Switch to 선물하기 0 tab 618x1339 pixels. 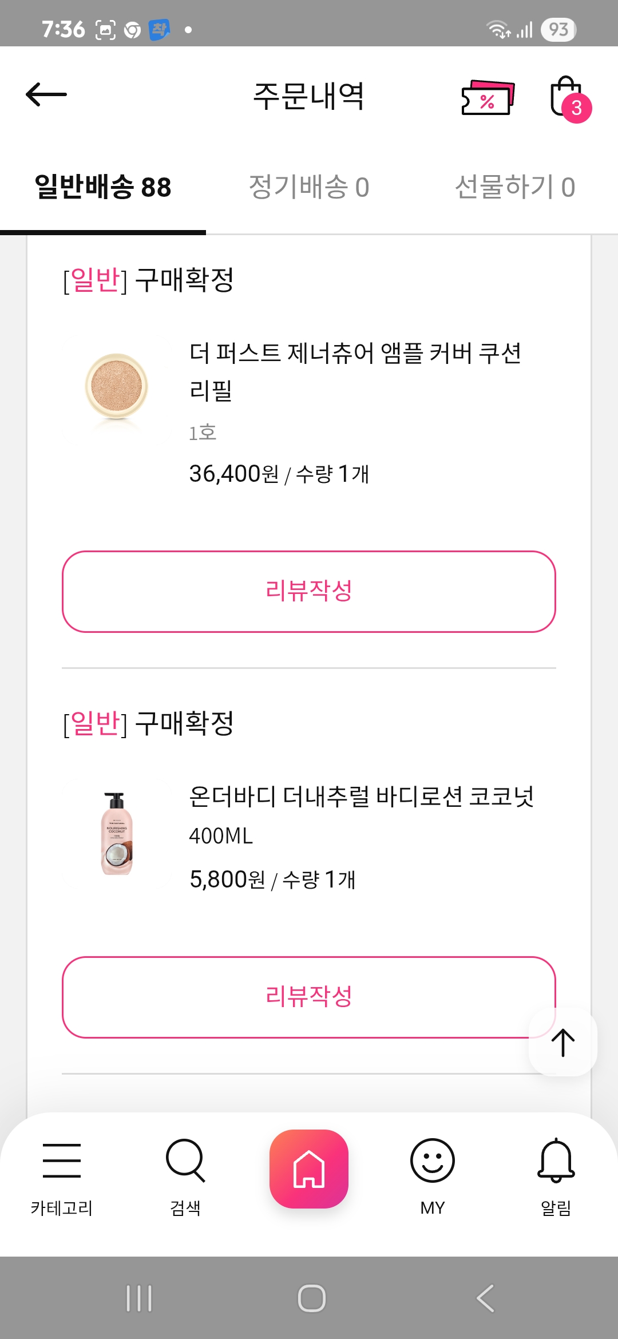[515, 187]
